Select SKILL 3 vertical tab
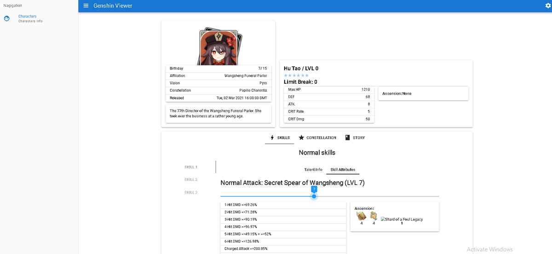The image size is (552, 254). coord(191,192)
